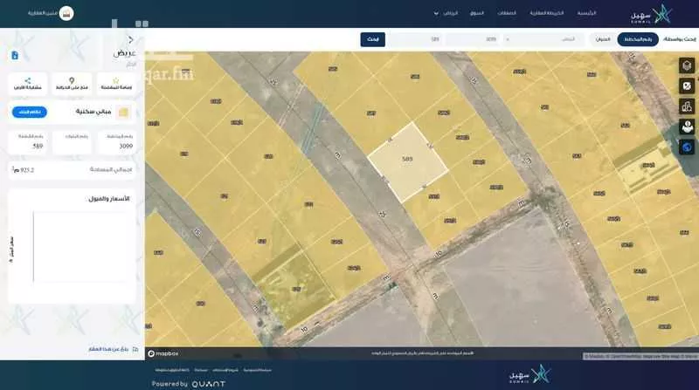Click the price-in-hand map icon

[x=687, y=127]
